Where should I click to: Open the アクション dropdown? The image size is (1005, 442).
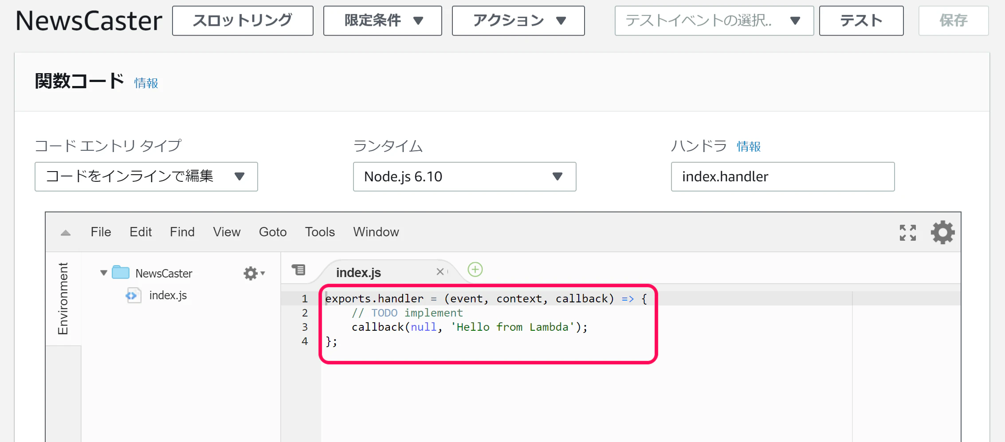click(518, 21)
